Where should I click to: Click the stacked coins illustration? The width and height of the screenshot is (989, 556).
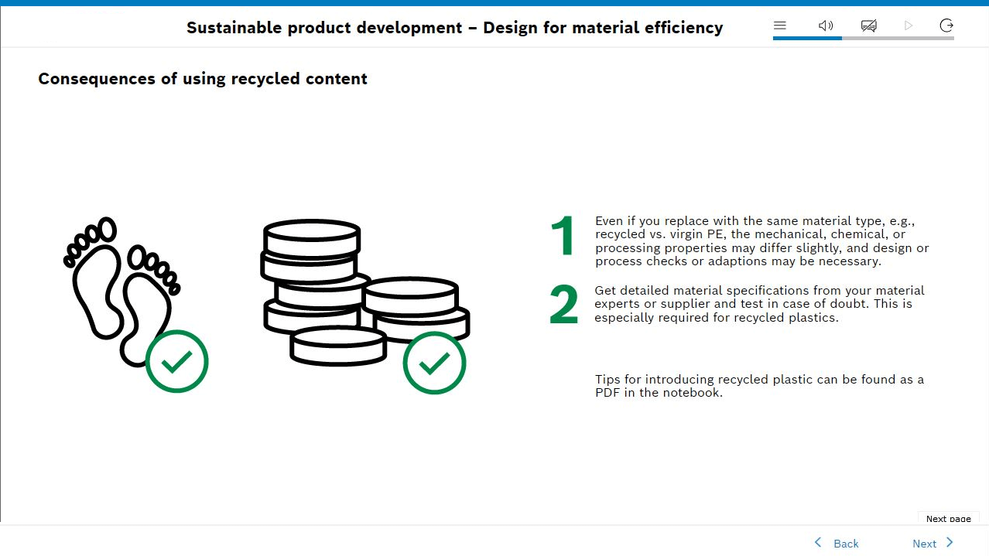[364, 292]
